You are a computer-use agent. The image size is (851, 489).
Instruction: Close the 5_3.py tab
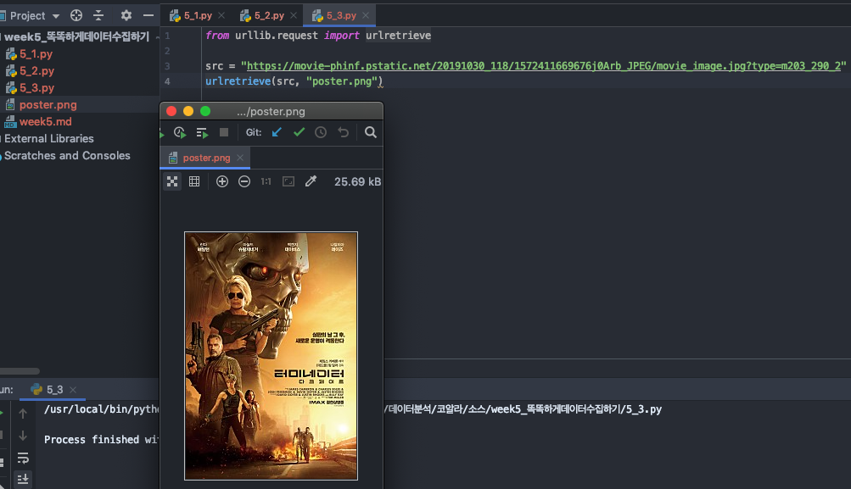pyautogui.click(x=366, y=16)
